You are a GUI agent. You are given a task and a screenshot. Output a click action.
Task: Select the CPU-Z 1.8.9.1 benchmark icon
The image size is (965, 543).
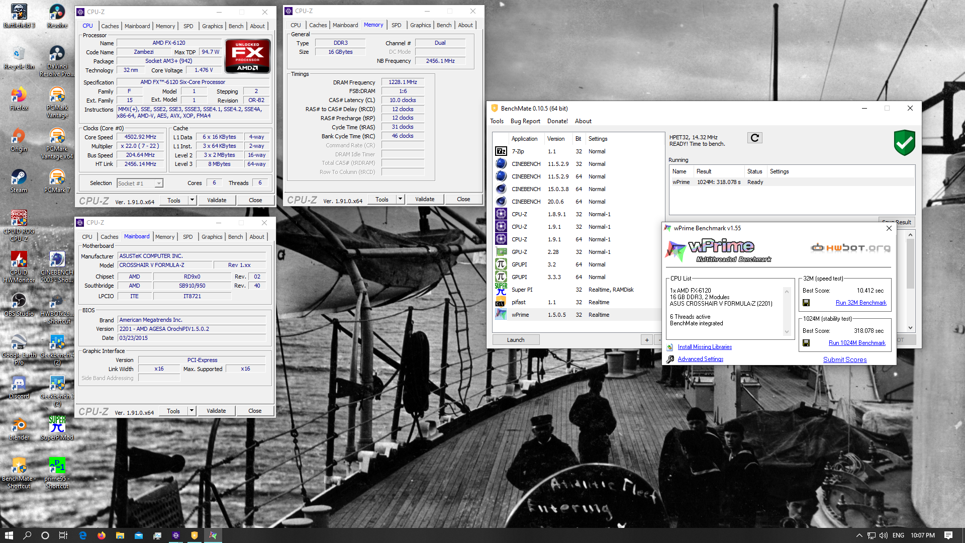click(x=501, y=214)
